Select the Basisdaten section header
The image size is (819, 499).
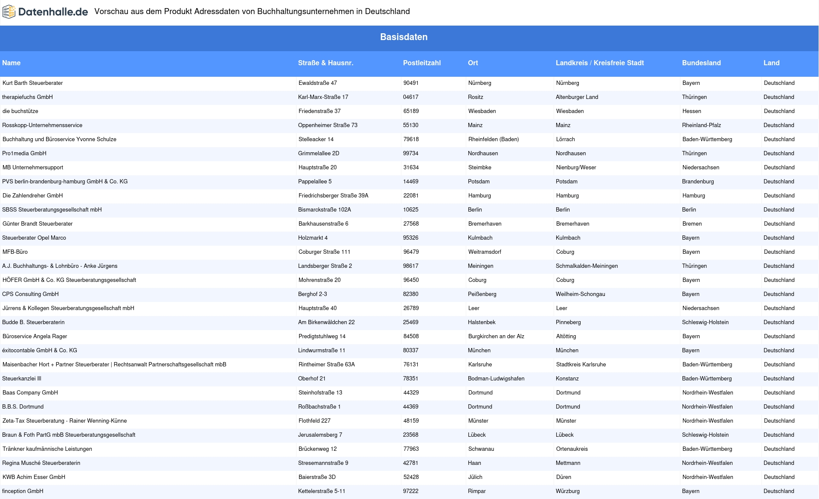tap(404, 37)
